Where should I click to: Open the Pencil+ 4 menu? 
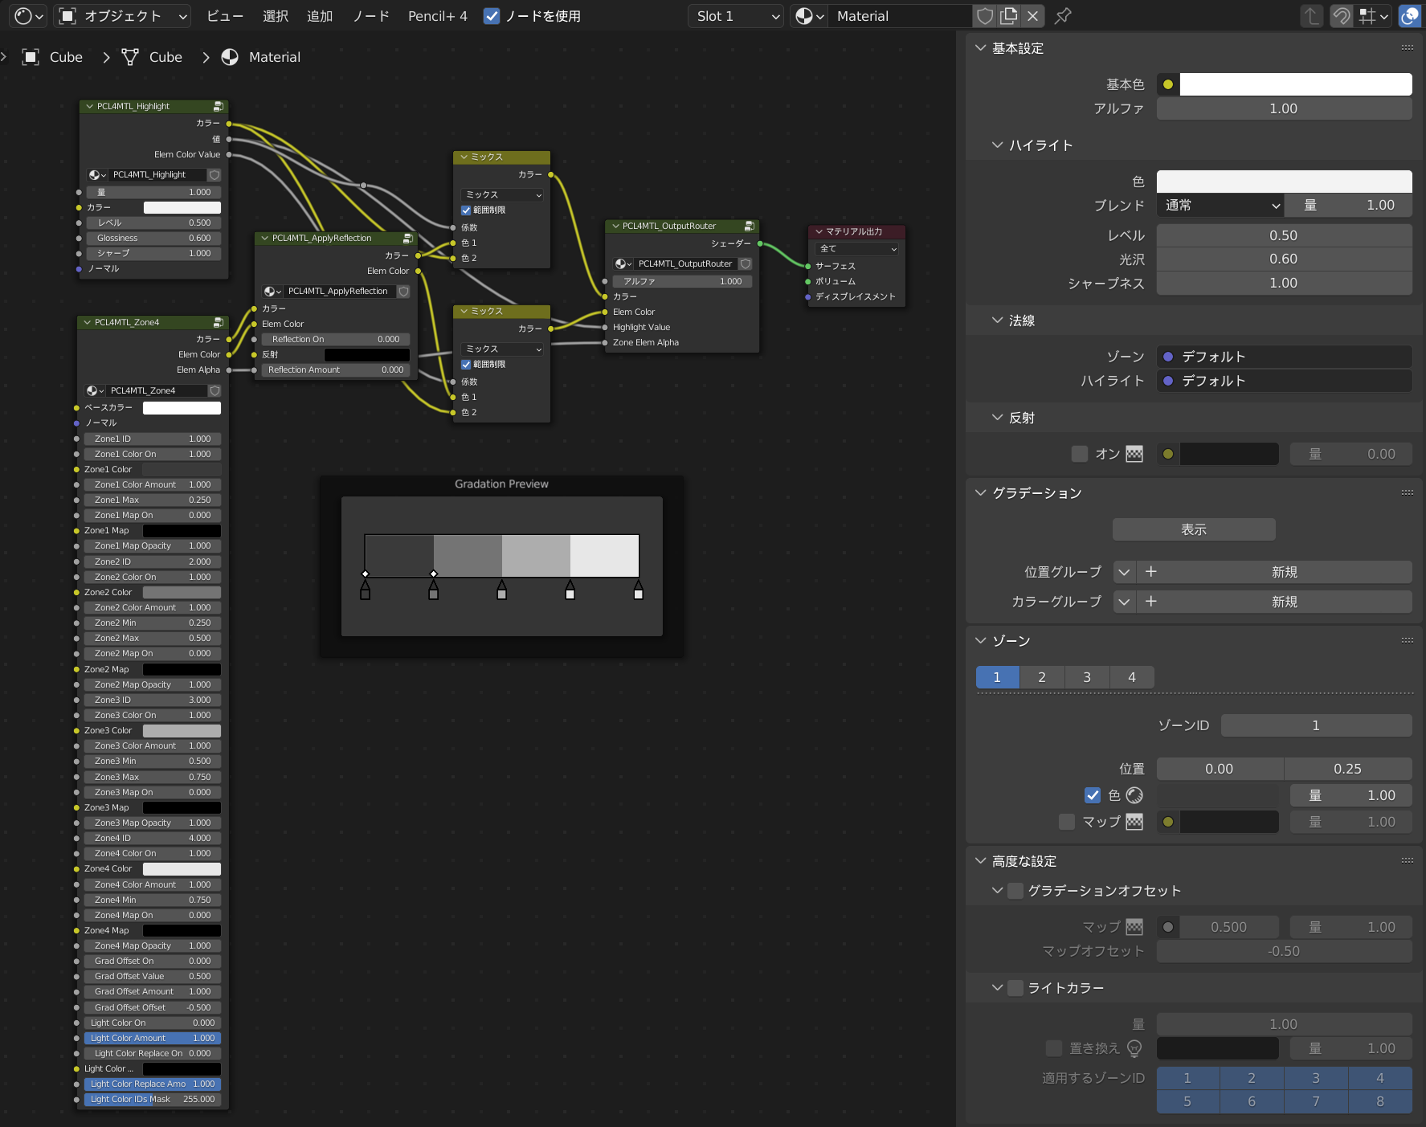tap(437, 16)
